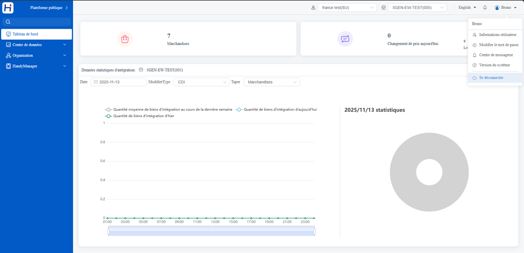This screenshot has height=253, width=524.
Task: Open the 5GEN-EW-TEST(005) store dropdown
Action: click(x=417, y=7)
